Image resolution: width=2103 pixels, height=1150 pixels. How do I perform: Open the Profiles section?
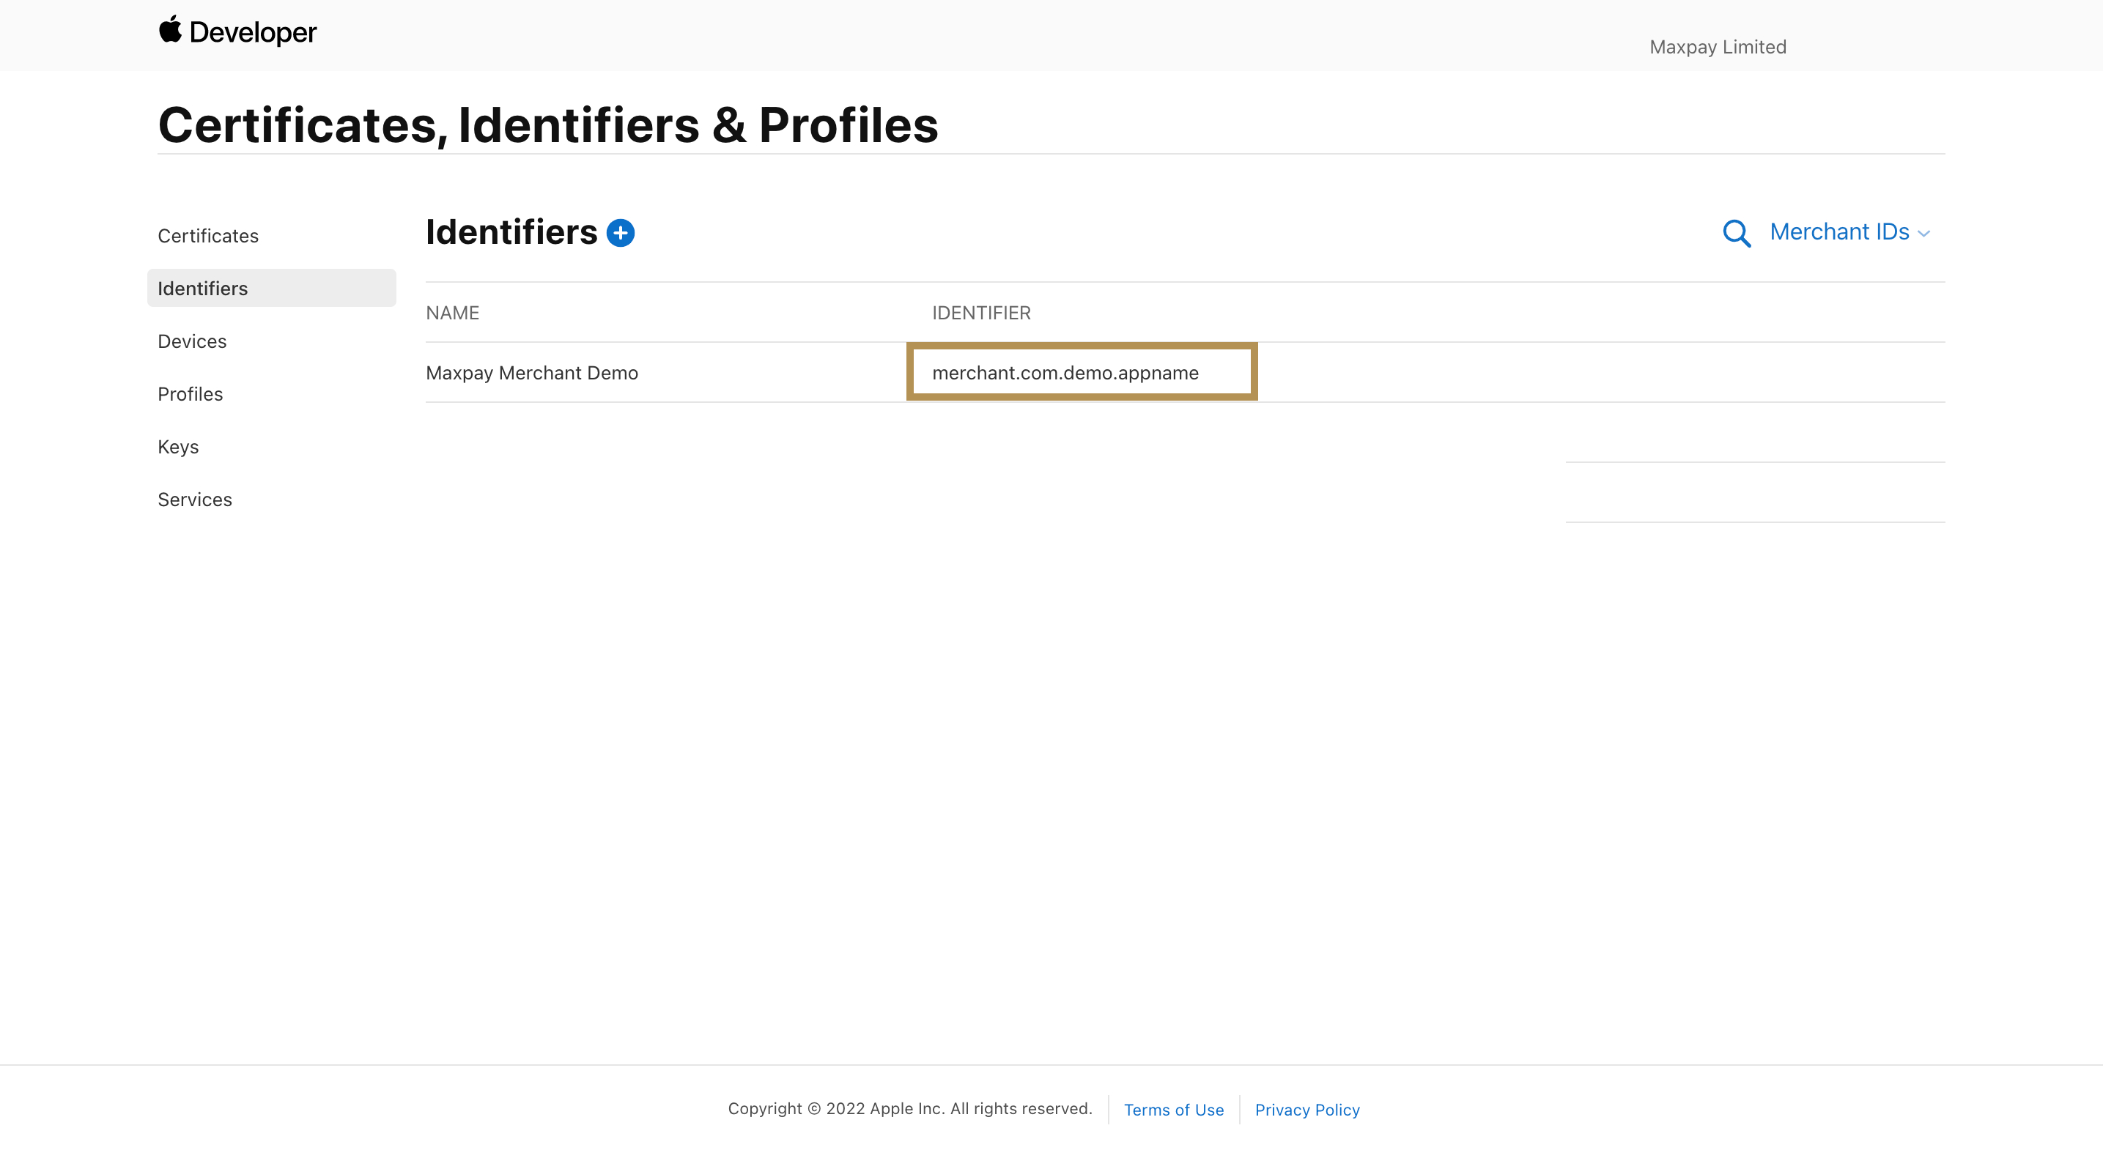pos(191,394)
